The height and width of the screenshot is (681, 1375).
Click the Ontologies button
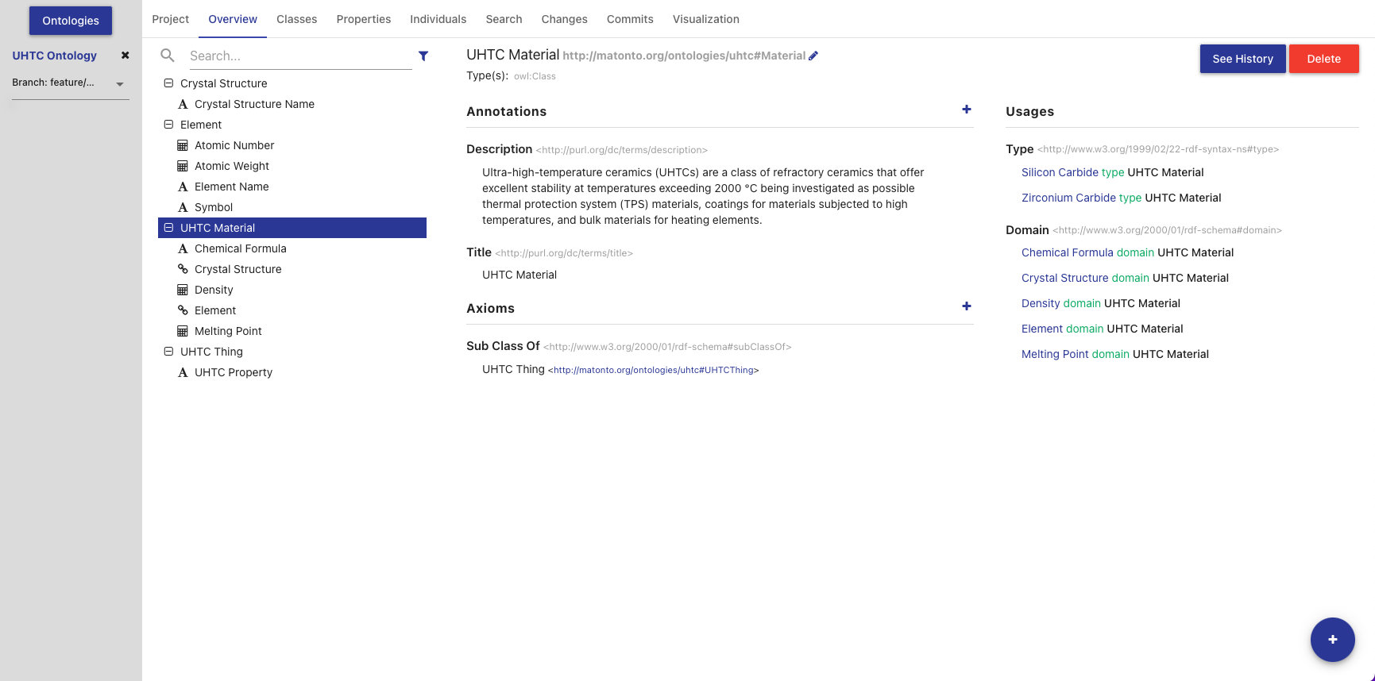tap(71, 21)
